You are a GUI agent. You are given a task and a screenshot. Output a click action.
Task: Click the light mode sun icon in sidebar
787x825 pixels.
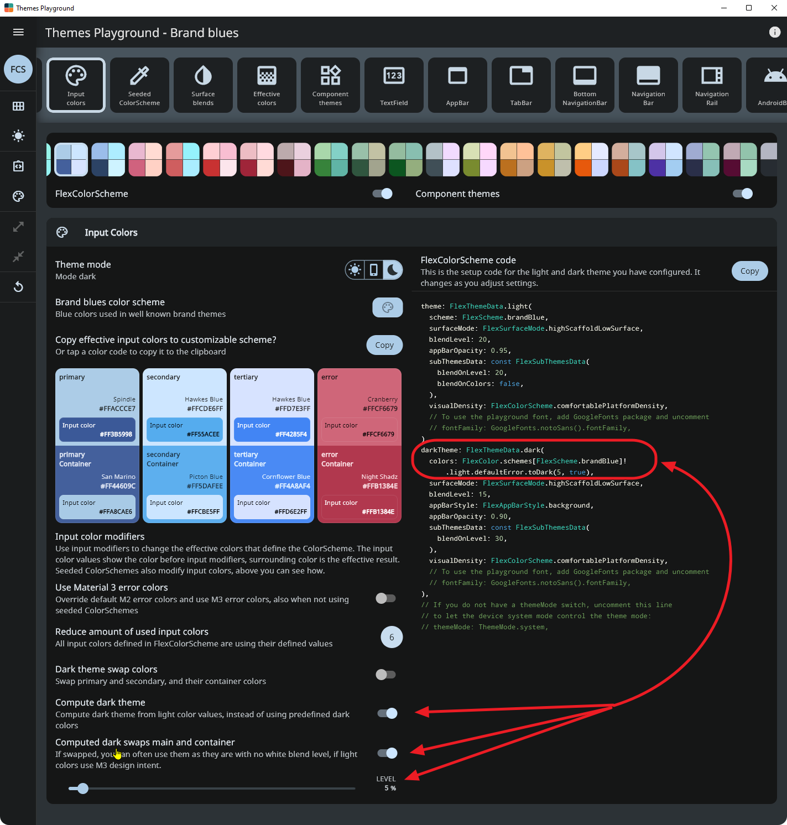18,136
